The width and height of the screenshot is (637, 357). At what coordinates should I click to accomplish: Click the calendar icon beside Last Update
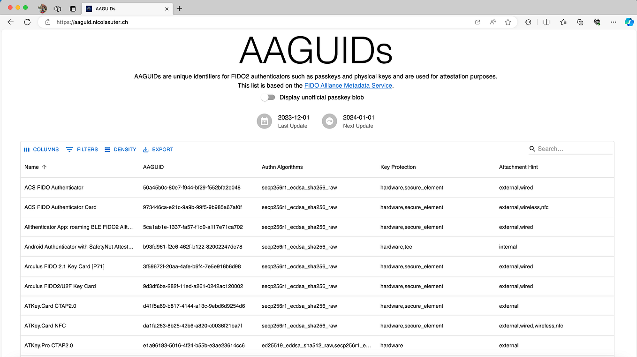(264, 121)
